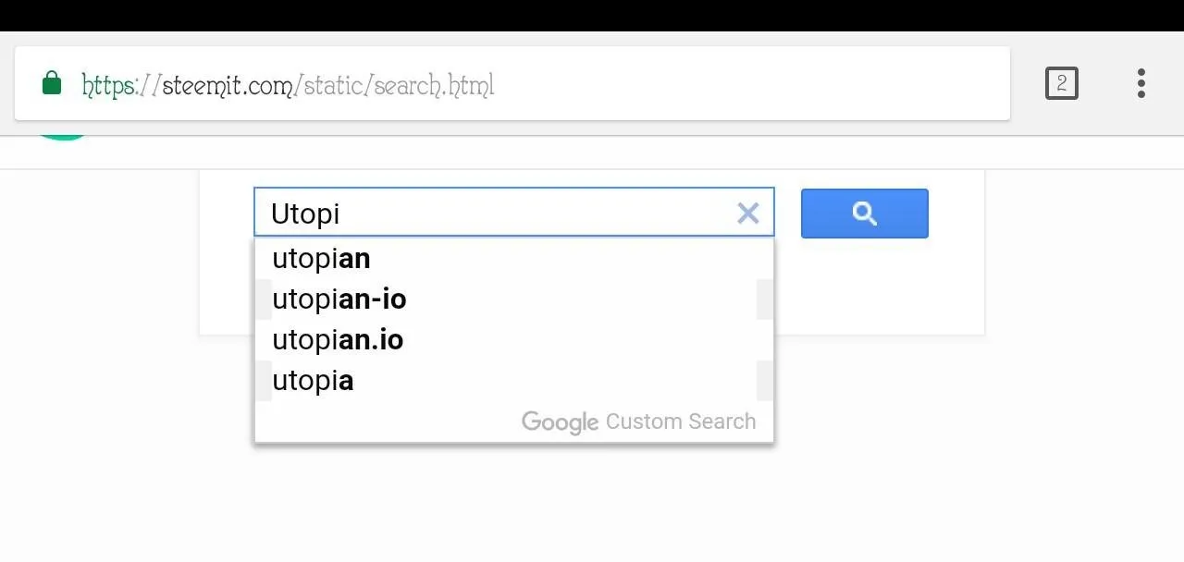Image resolution: width=1184 pixels, height=562 pixels.
Task: Tap the browser address bar
Action: [512, 83]
